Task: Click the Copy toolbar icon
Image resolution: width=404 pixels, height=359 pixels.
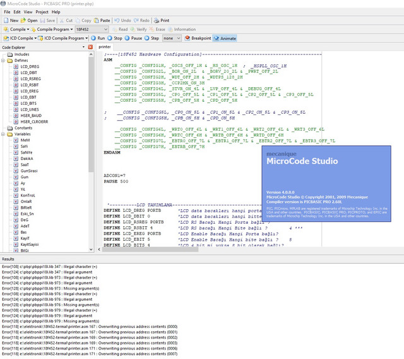Action: coord(78,20)
